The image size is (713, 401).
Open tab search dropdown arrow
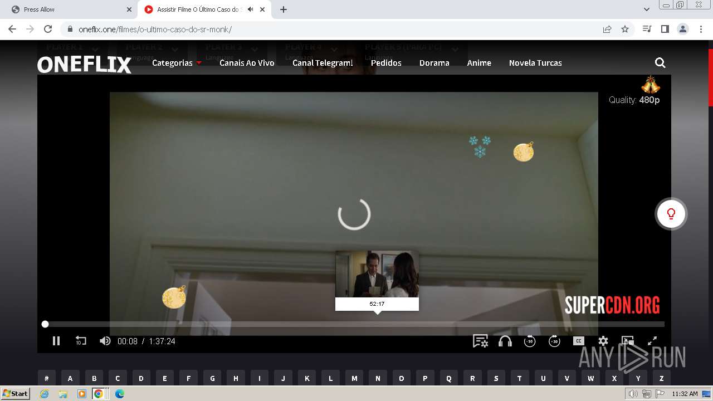pos(647,9)
